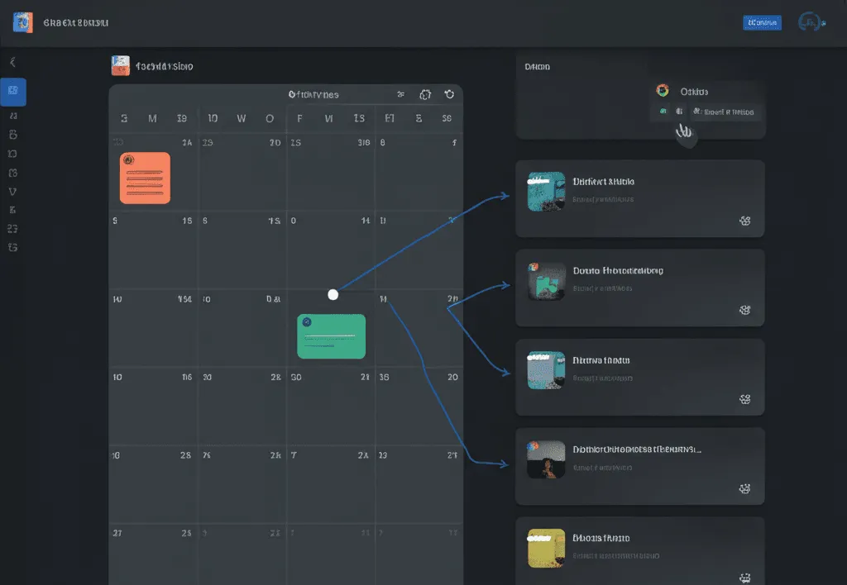This screenshot has height=585, width=847.
Task: Open the circular profile icon at top-right
Action: [x=809, y=23]
